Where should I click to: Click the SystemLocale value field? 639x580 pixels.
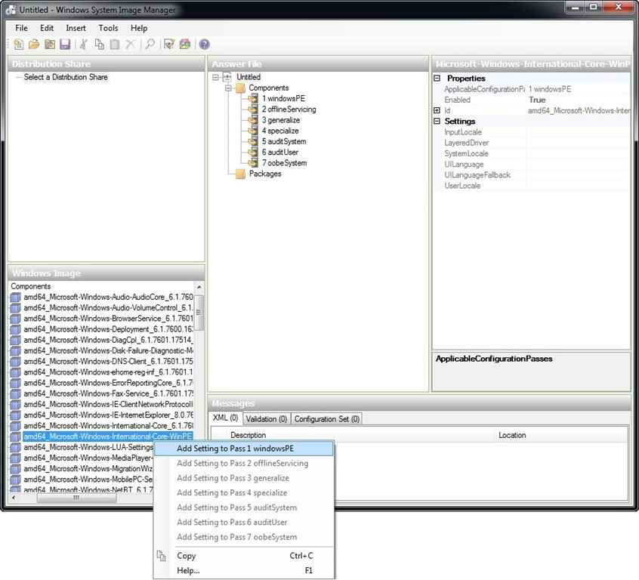[578, 153]
